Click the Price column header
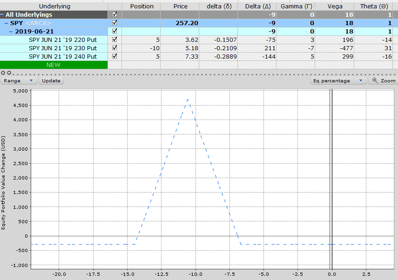Image resolution: width=398 pixels, height=280 pixels. (x=180, y=7)
